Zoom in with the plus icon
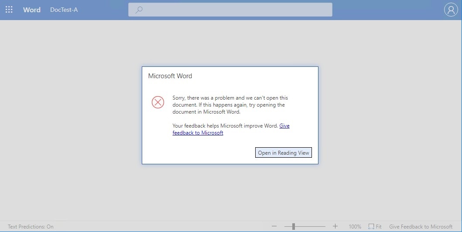The image size is (462, 232). [335, 226]
